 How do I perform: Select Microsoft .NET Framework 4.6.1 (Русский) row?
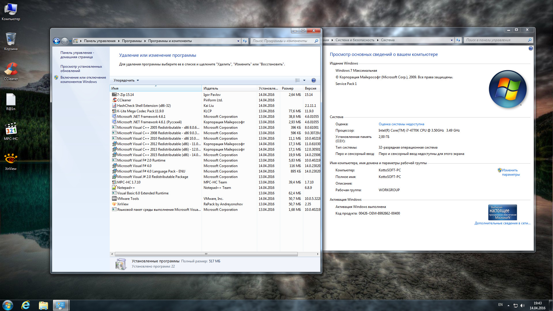tap(215, 122)
